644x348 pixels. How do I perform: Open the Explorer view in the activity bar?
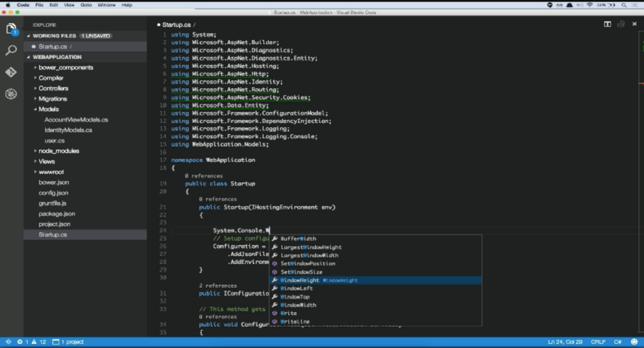11,29
